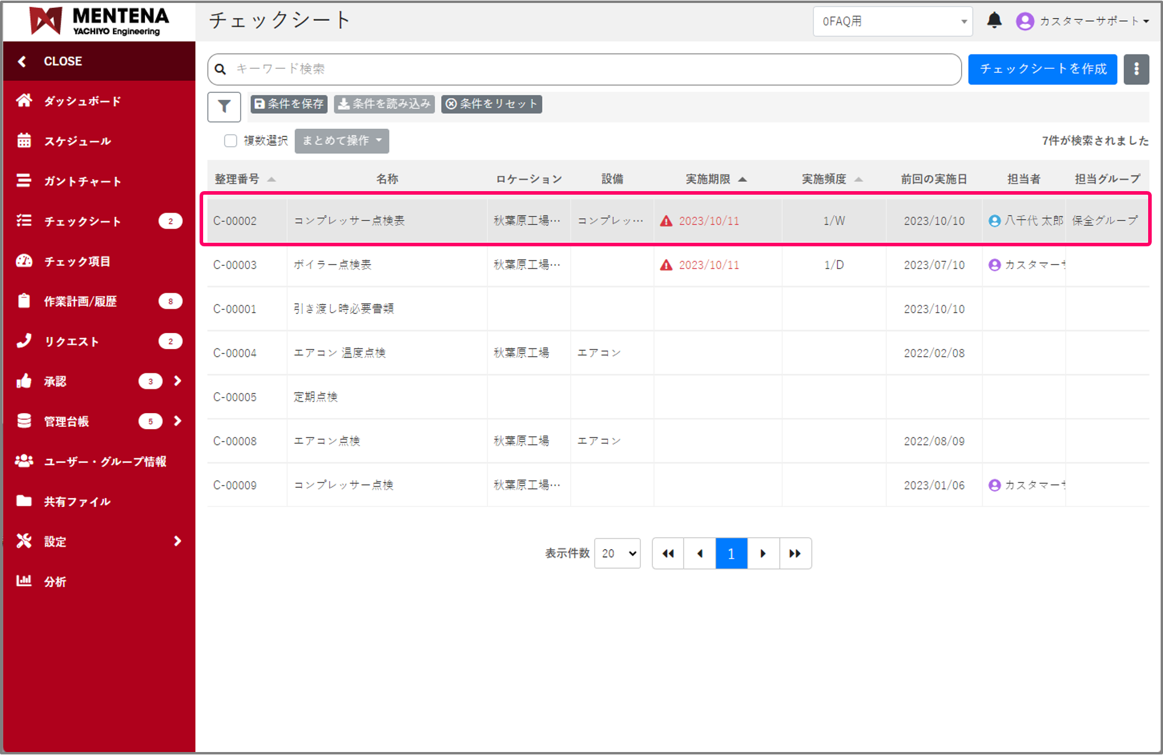
Task: Toggle the 複数選択 checkbox
Action: point(230,141)
